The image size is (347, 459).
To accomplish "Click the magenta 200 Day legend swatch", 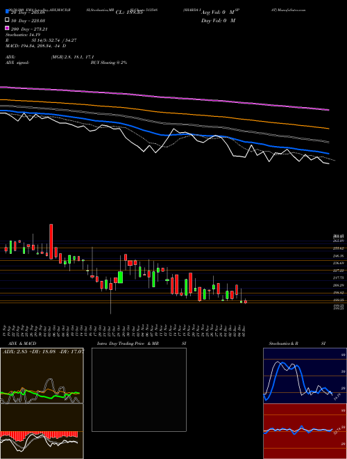I will coord(7,28).
